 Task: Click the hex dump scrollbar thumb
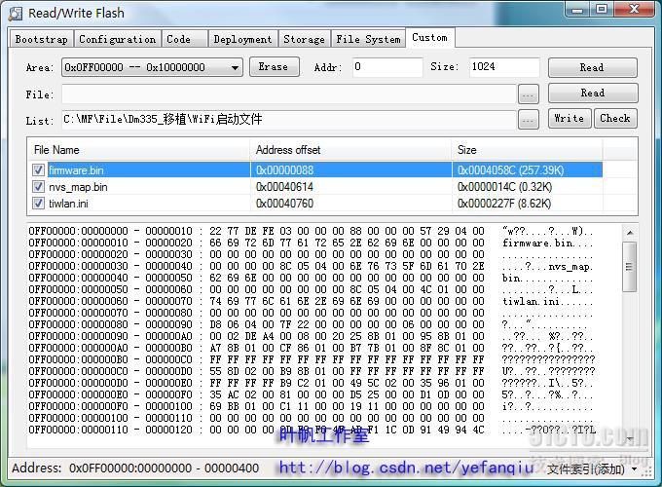coord(630,267)
